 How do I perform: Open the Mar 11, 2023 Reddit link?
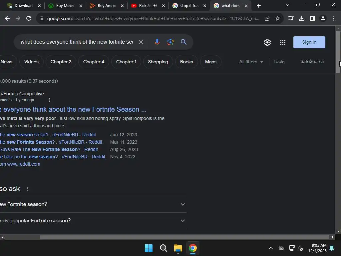click(x=51, y=142)
